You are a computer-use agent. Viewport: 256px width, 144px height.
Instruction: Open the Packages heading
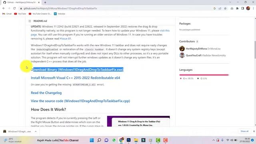coord(185,24)
